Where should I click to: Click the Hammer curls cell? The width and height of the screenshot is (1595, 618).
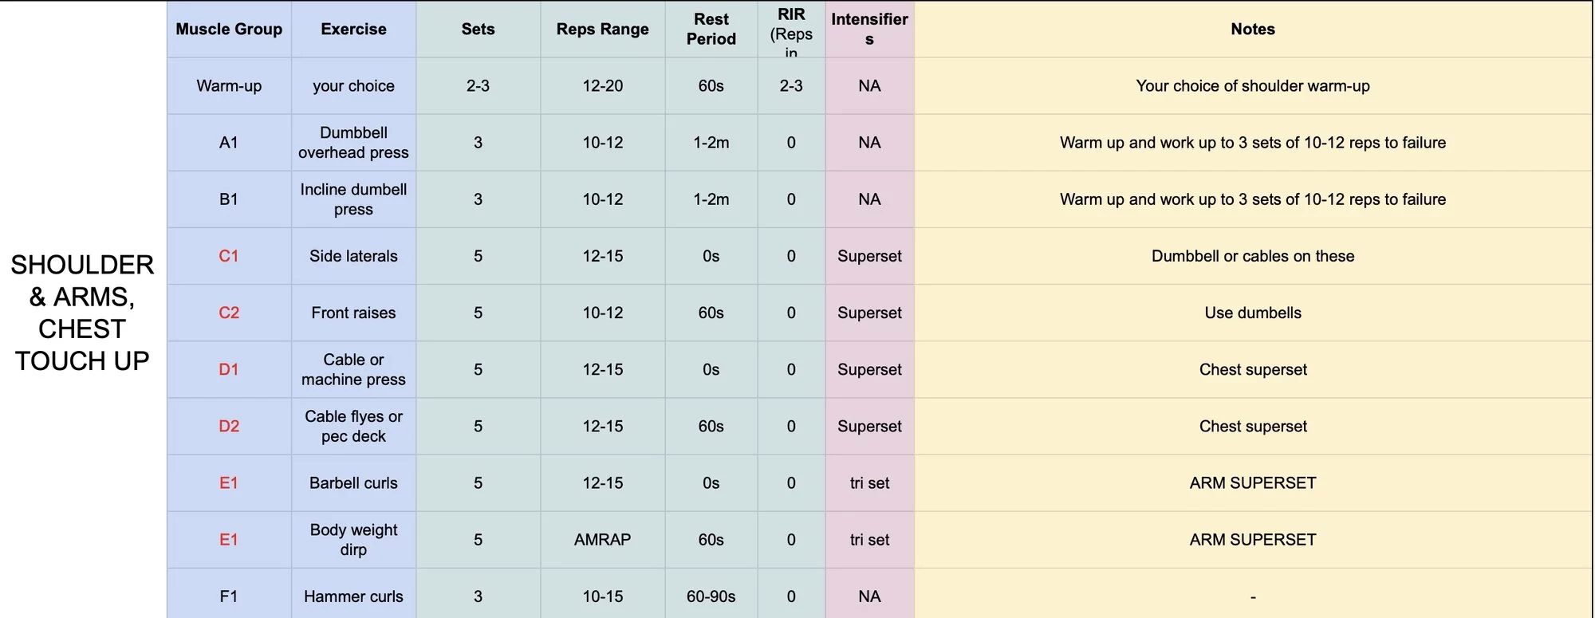(x=353, y=596)
